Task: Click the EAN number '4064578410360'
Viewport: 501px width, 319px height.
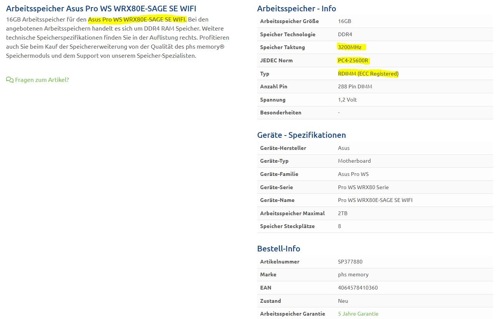Action: tap(358, 288)
